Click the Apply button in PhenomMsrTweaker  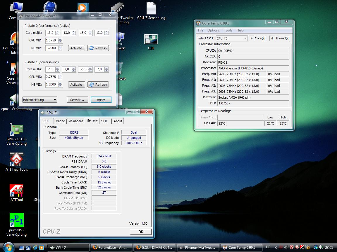point(101,100)
